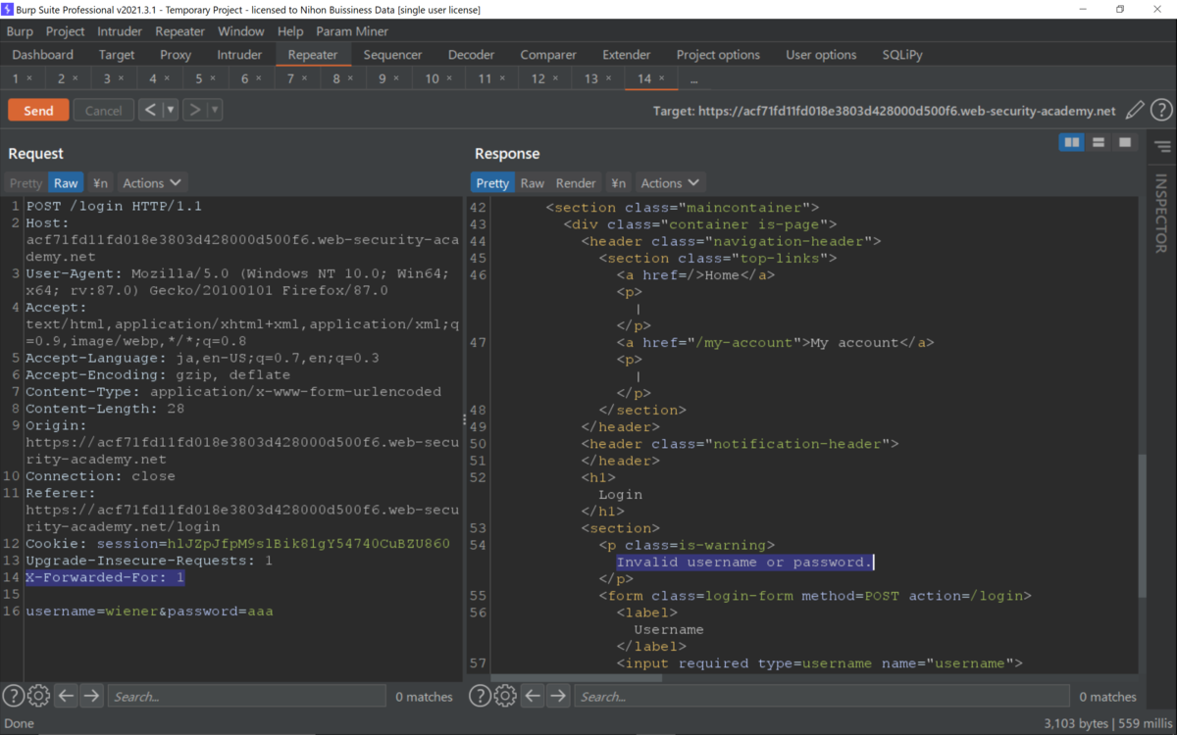The width and height of the screenshot is (1177, 735).
Task: Toggle non-printable characters in Request
Action: 100,183
